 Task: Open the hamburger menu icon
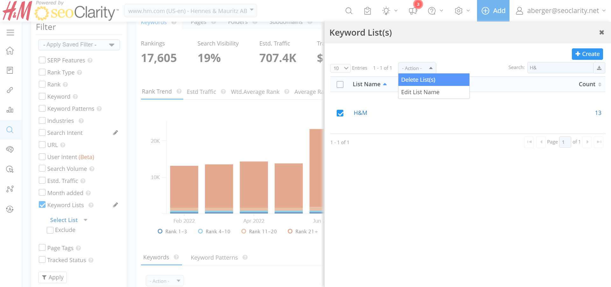tap(10, 32)
